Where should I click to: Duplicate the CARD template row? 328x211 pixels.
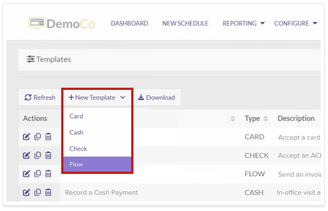(x=38, y=137)
